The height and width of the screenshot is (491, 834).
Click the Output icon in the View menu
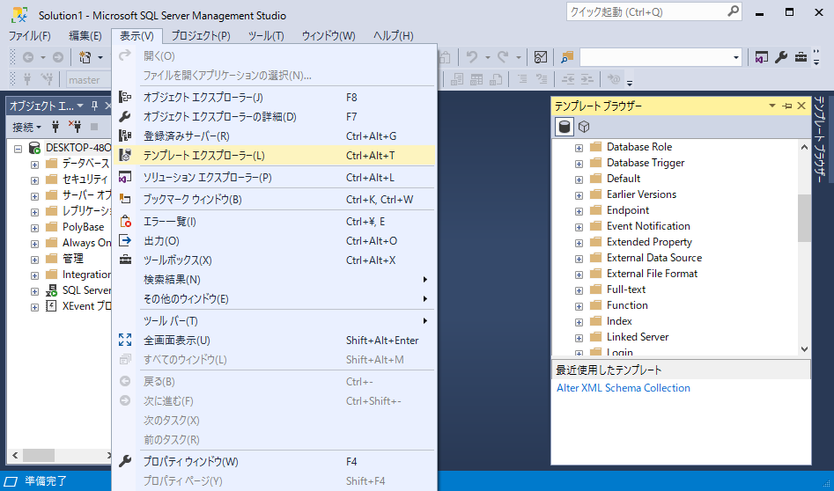tap(125, 241)
